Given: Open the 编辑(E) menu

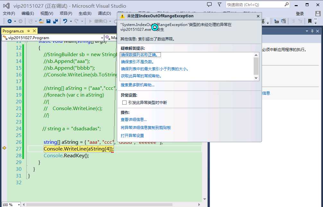Looking at the screenshot, I should 28,13.
